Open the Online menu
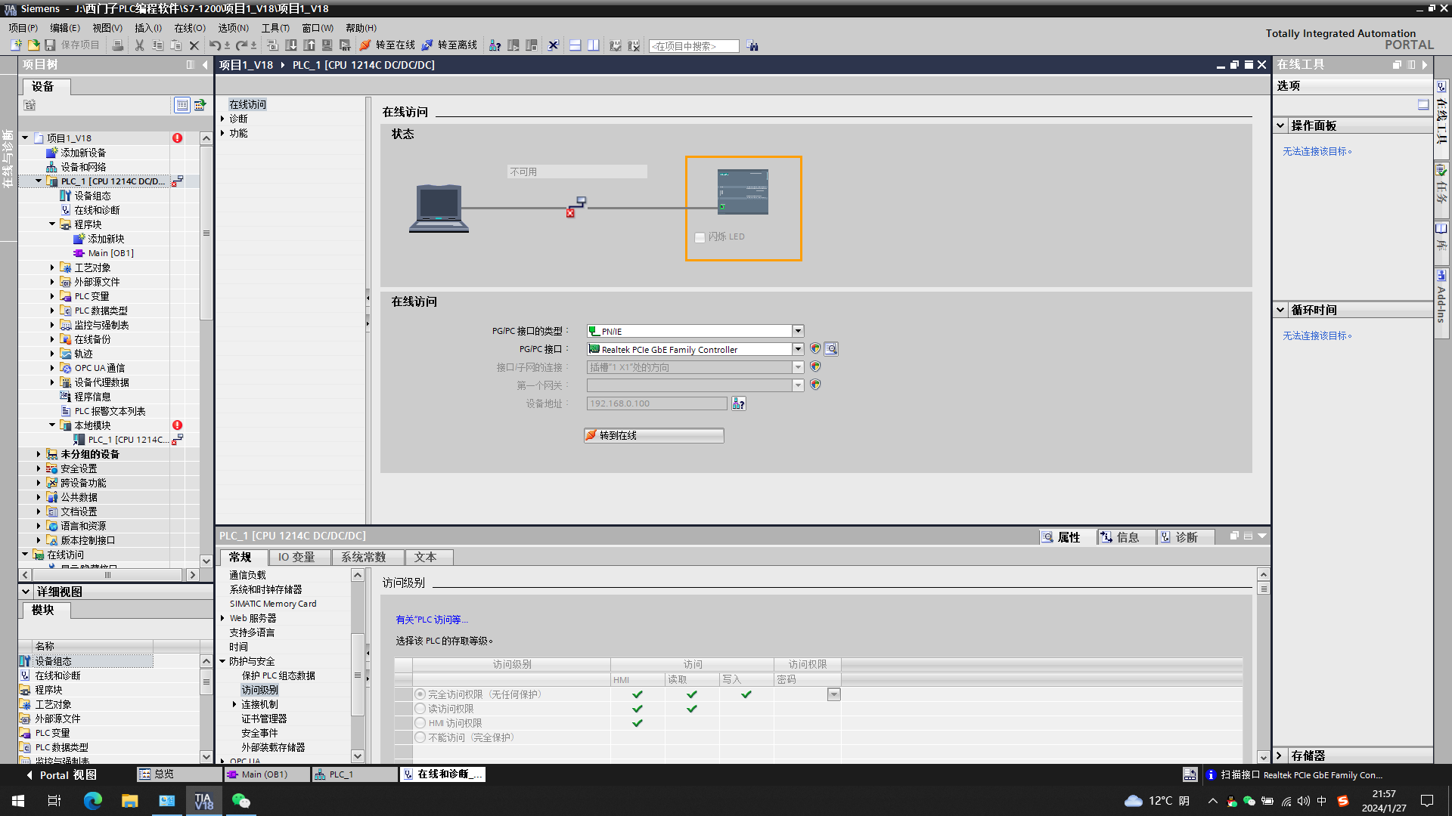 click(x=189, y=28)
